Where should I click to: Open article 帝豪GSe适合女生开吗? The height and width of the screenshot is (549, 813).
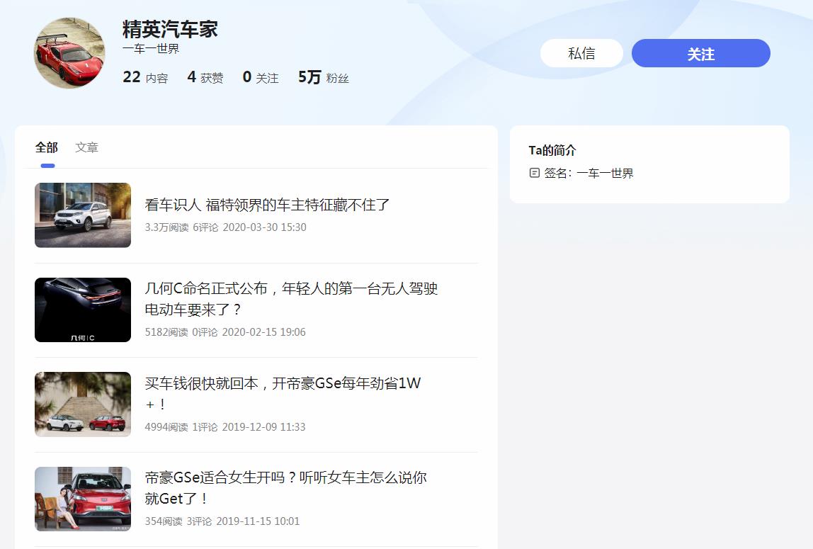coord(285,488)
